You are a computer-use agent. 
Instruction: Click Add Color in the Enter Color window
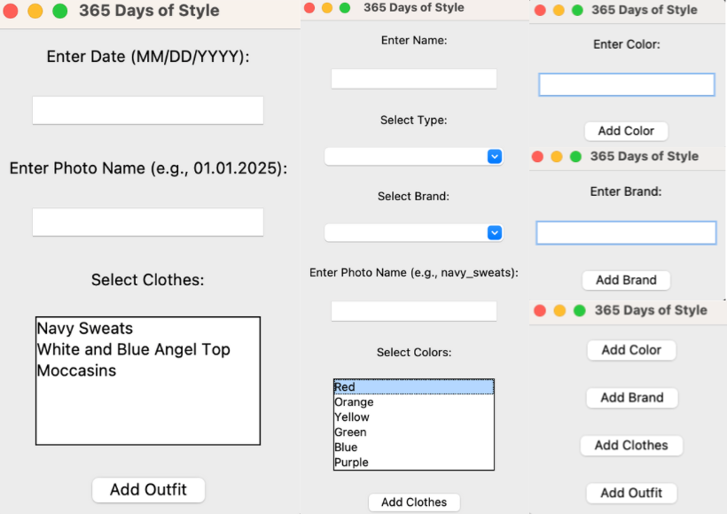coord(626,130)
